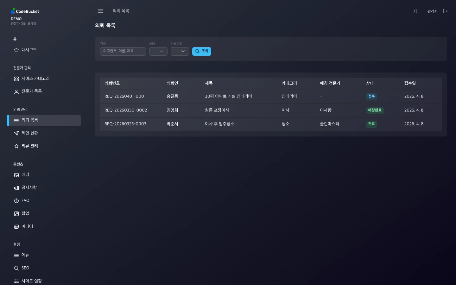
Task: Open the 서비스 카테고리 menu item
Action: tap(35, 79)
